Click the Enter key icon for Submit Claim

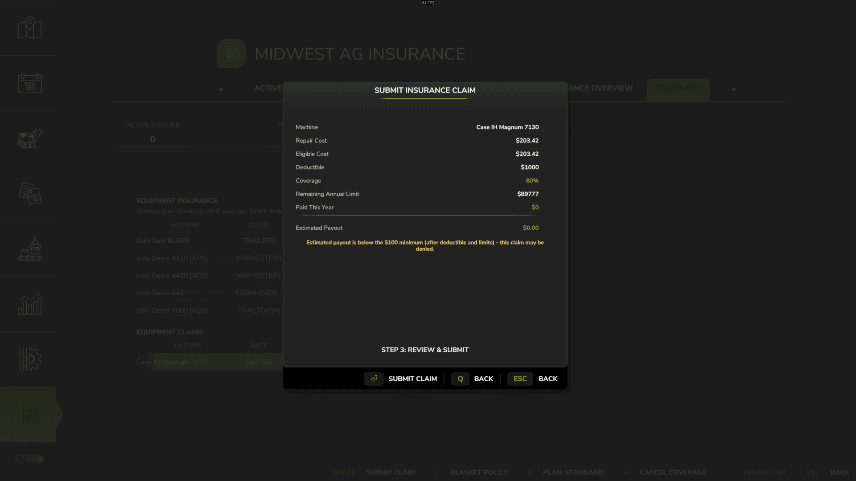point(374,379)
